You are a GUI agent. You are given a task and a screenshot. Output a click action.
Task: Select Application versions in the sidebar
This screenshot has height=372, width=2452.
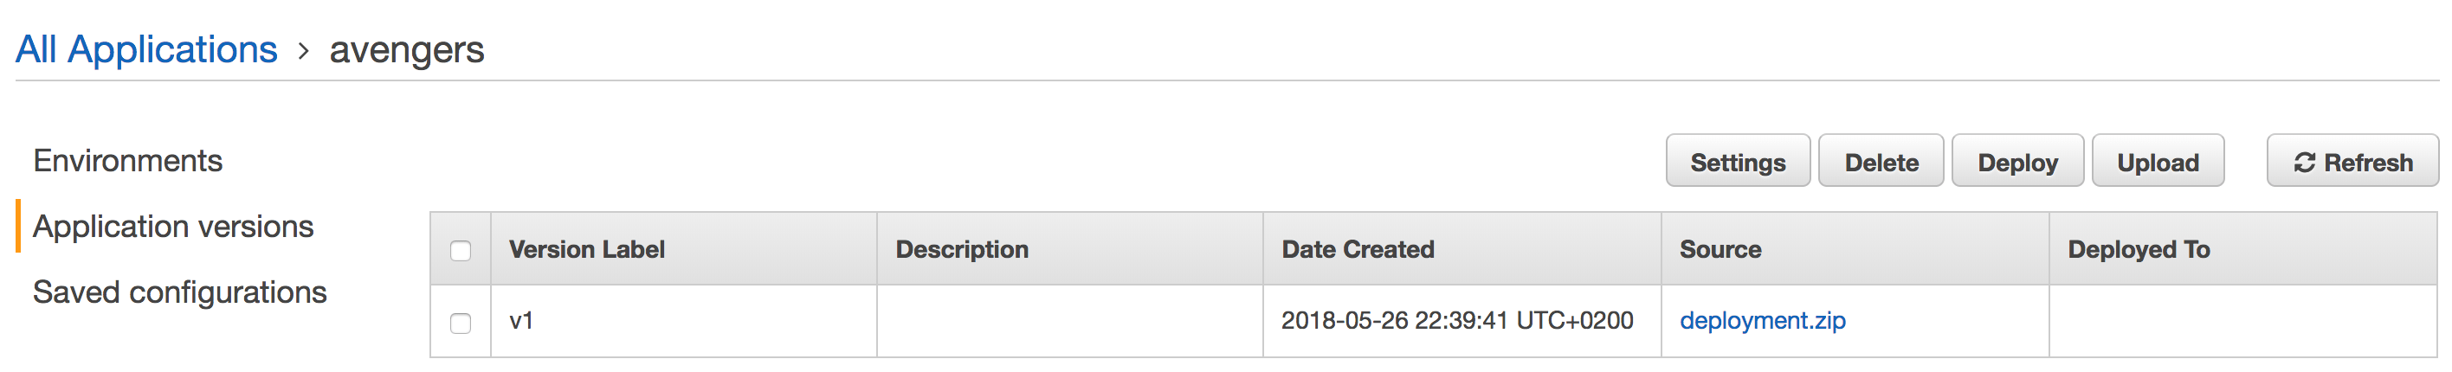point(173,227)
